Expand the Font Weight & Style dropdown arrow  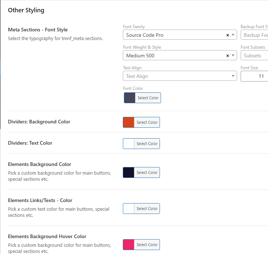pos(233,56)
